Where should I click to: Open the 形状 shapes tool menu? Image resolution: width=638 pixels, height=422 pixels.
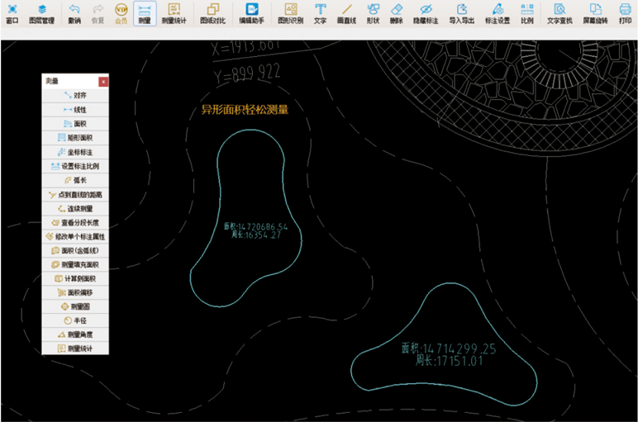tap(373, 13)
